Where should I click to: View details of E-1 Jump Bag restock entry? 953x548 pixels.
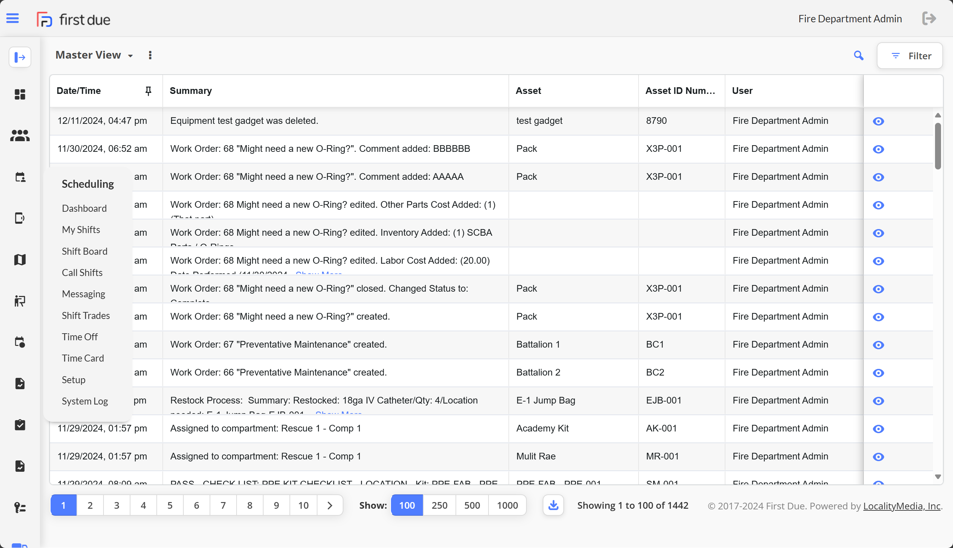(x=878, y=401)
